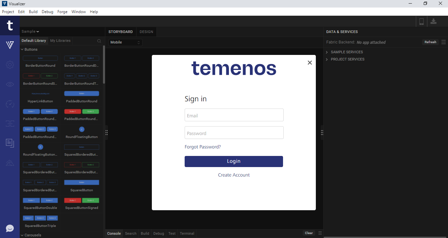The image size is (448, 238).
Task: Open the chat bubble icon at sidebar bottom
Action: (x=10, y=228)
